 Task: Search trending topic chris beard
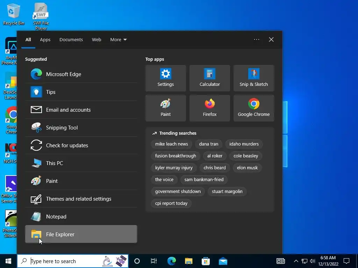215,168
